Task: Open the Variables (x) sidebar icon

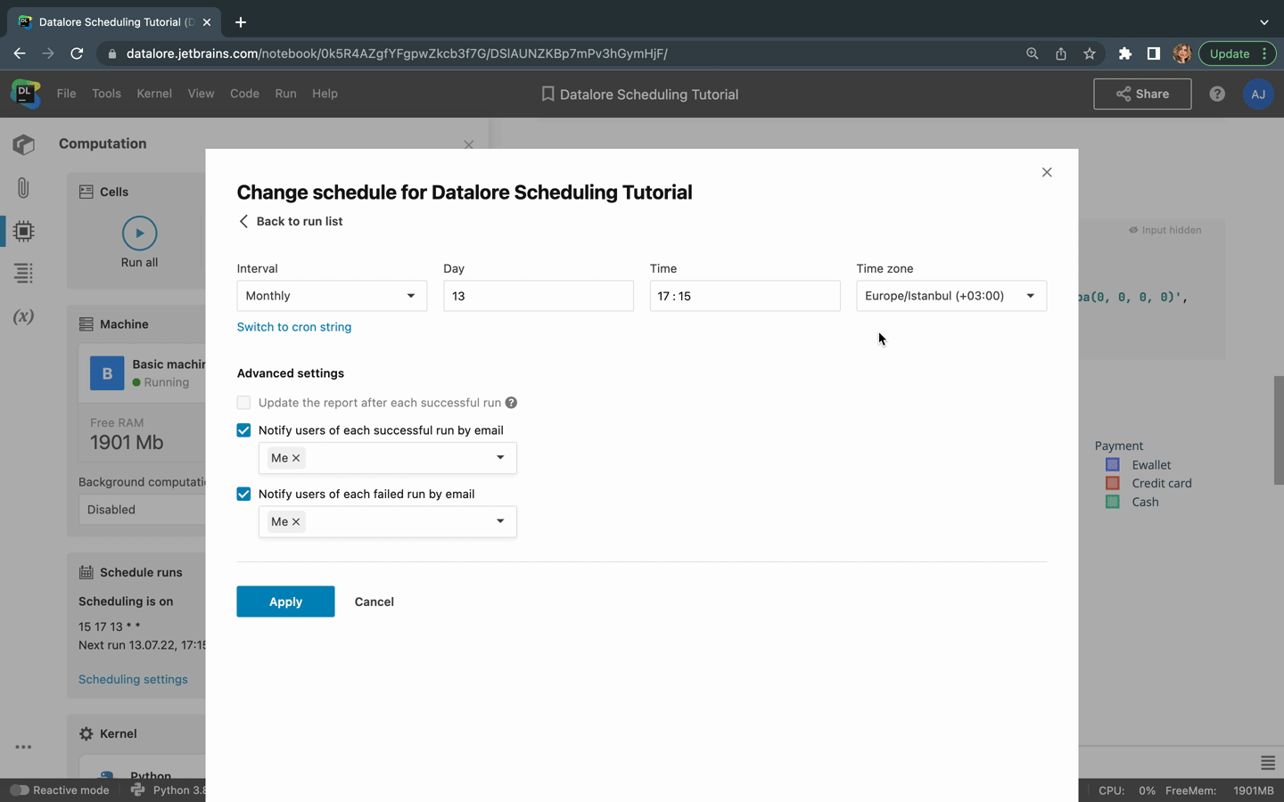Action: point(23,316)
